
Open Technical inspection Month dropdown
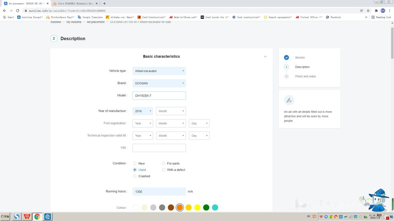[171, 136]
